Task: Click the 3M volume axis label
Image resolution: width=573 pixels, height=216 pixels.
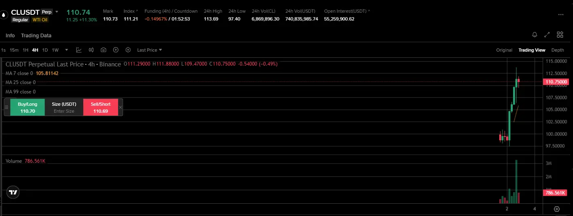Action: pos(549,164)
